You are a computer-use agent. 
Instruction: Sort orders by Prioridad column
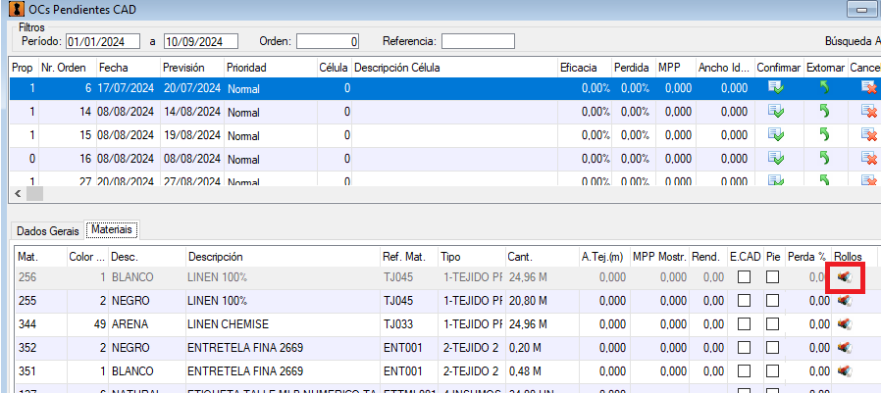click(x=270, y=68)
